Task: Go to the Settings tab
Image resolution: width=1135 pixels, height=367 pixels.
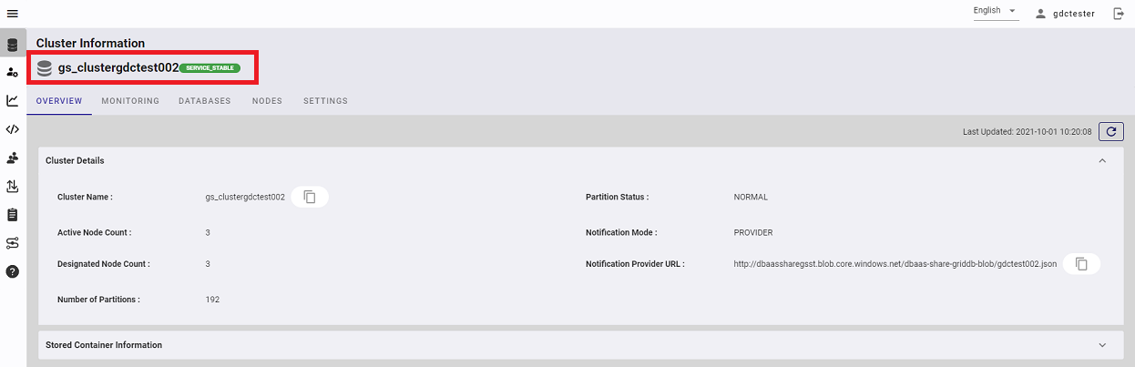Action: pyautogui.click(x=325, y=101)
